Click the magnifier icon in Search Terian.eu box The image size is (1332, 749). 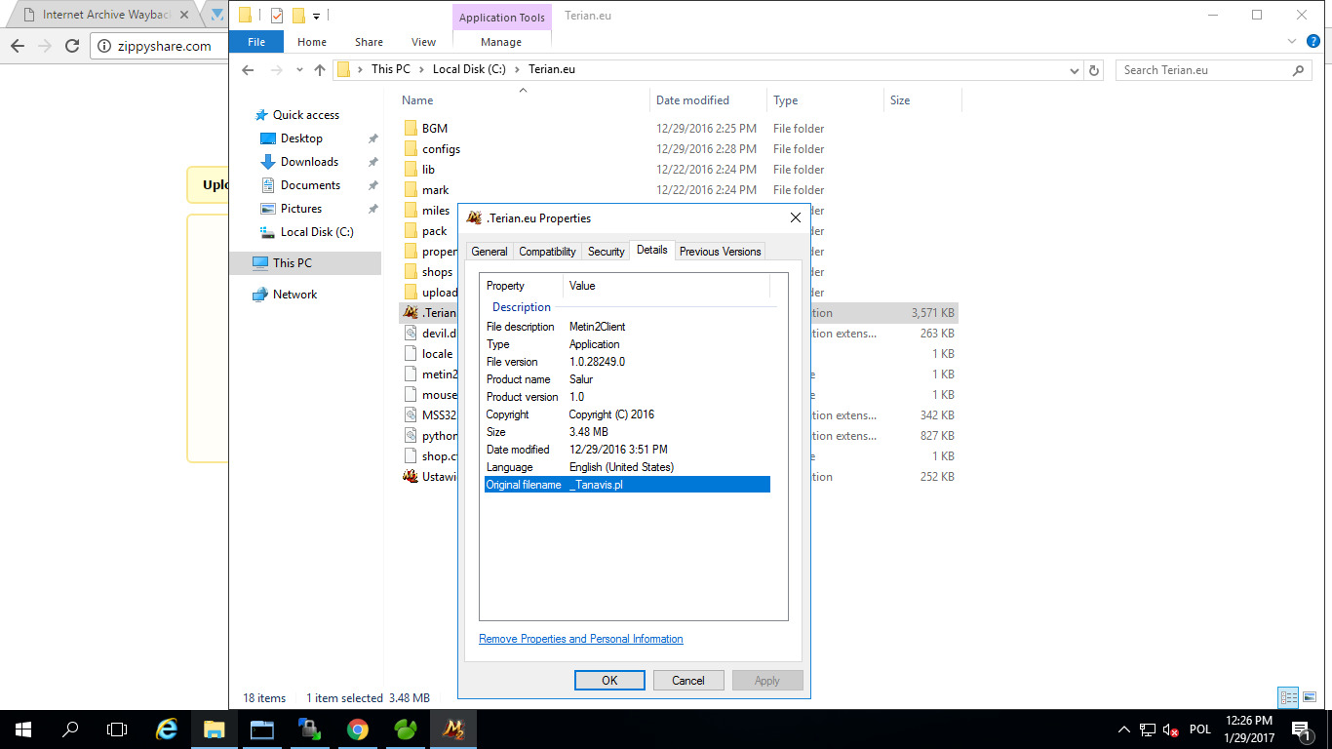point(1298,70)
